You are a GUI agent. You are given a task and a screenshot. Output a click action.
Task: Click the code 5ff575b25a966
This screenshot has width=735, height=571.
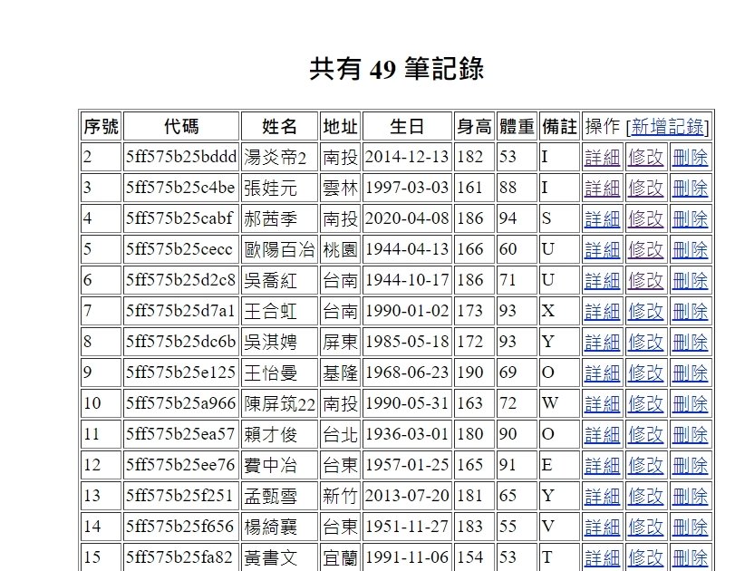click(x=180, y=403)
